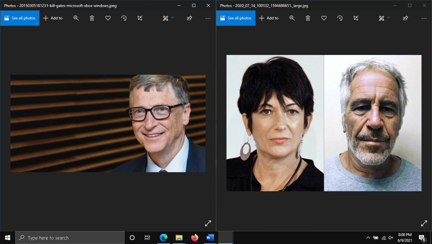Open the Windows Start menu
The image size is (432, 244).
[x=8, y=238]
